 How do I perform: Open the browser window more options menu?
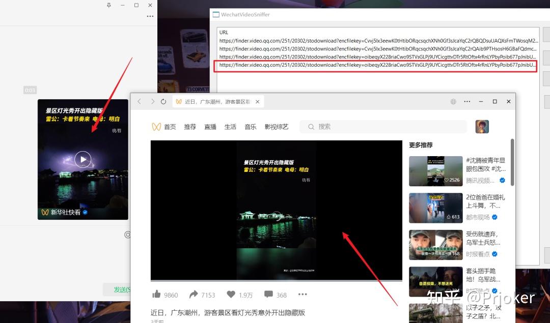coord(467,102)
